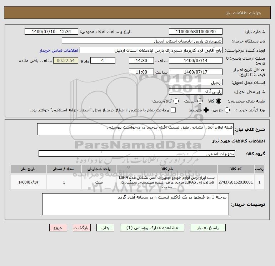Click the price validity date 1400/07/17 field
The height and width of the screenshot is (266, 275).
coord(196,72)
